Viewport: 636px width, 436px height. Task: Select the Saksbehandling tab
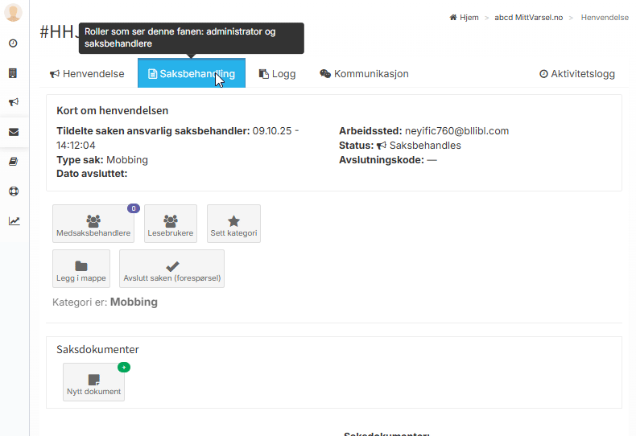click(x=192, y=74)
